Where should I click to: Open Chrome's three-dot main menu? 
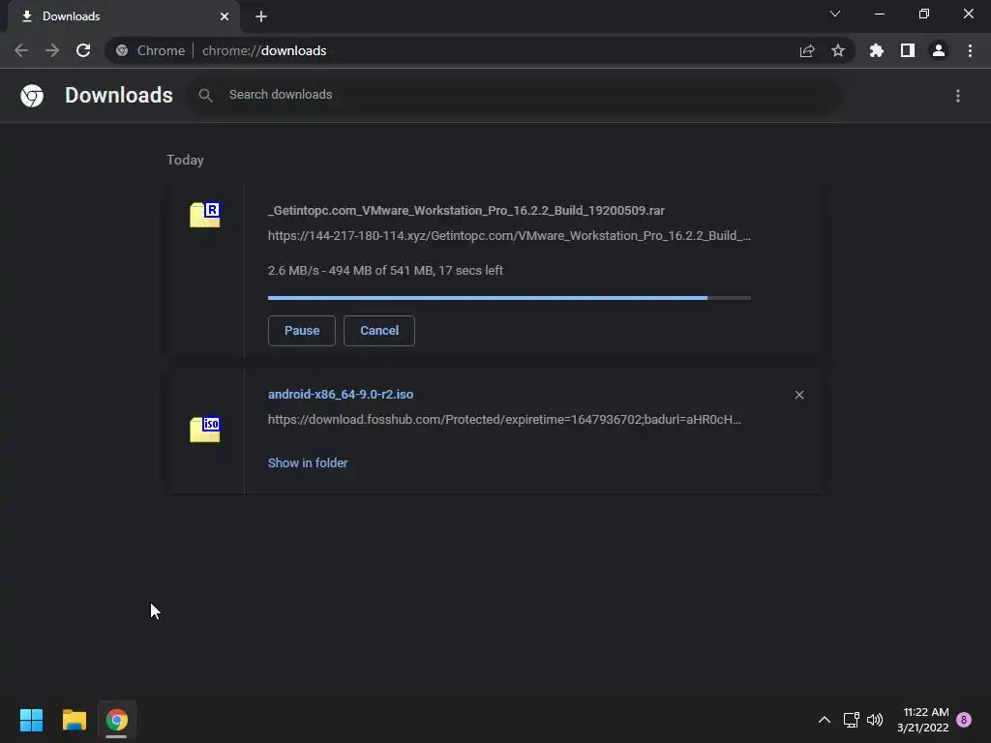[970, 50]
